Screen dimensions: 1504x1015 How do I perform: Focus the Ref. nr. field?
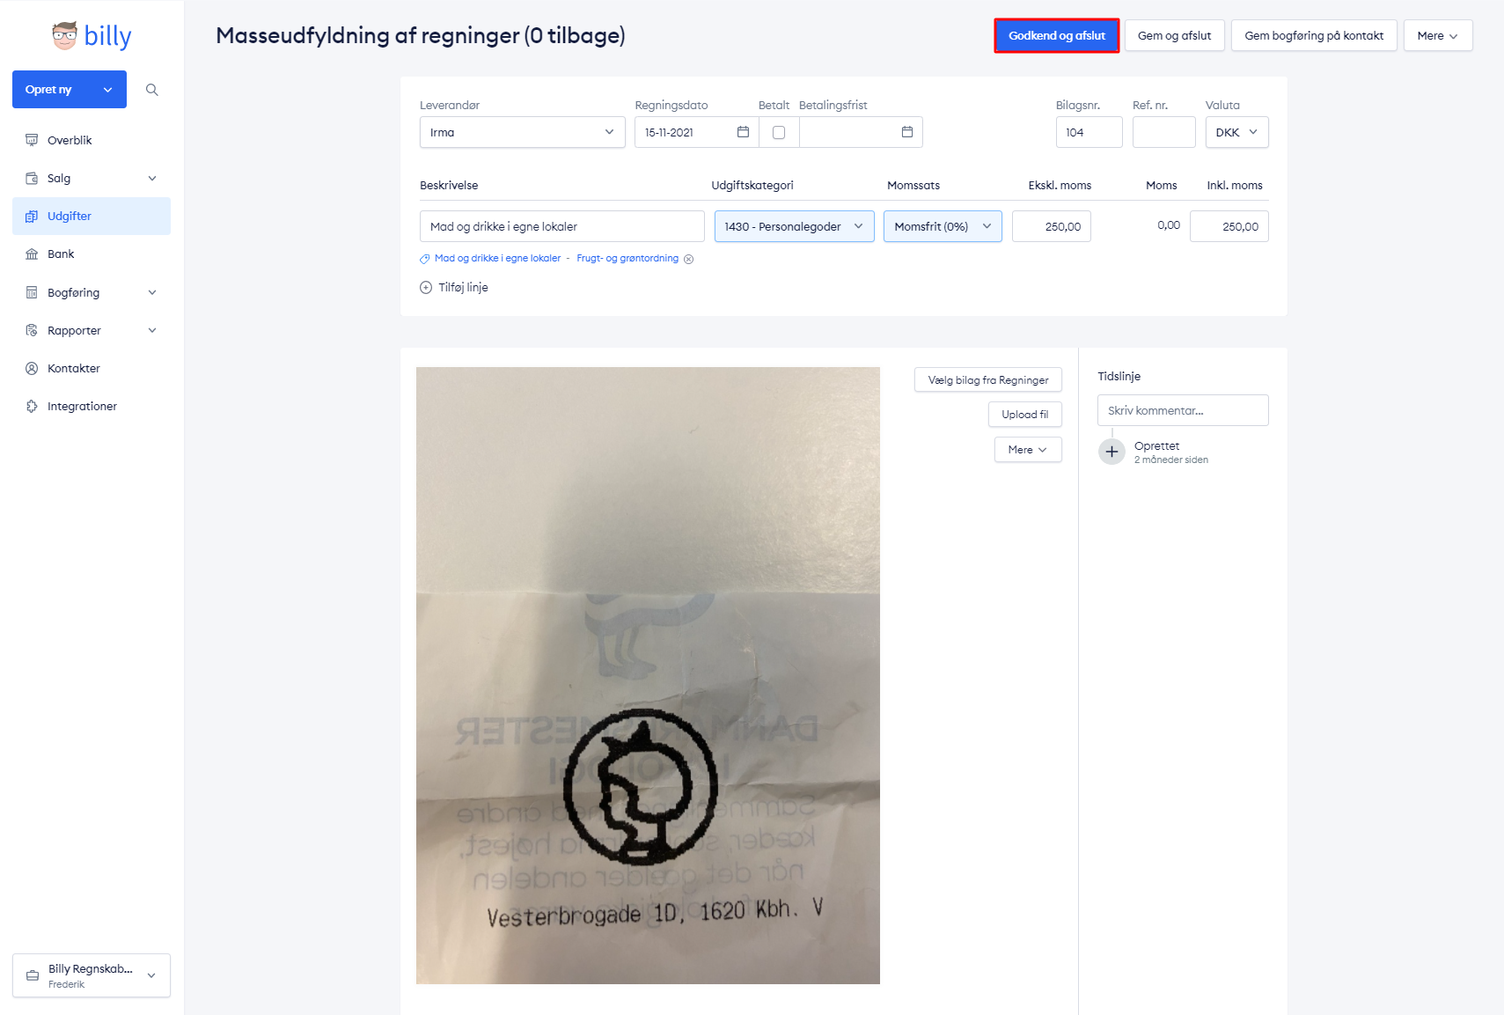click(1163, 132)
